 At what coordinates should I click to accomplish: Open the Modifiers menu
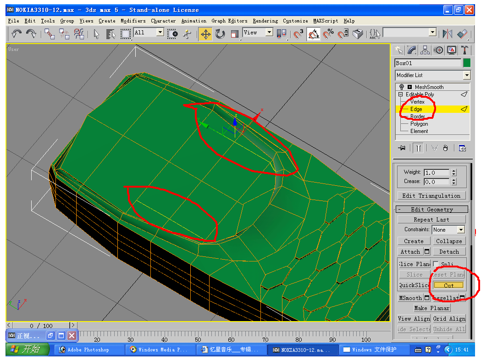point(133,21)
